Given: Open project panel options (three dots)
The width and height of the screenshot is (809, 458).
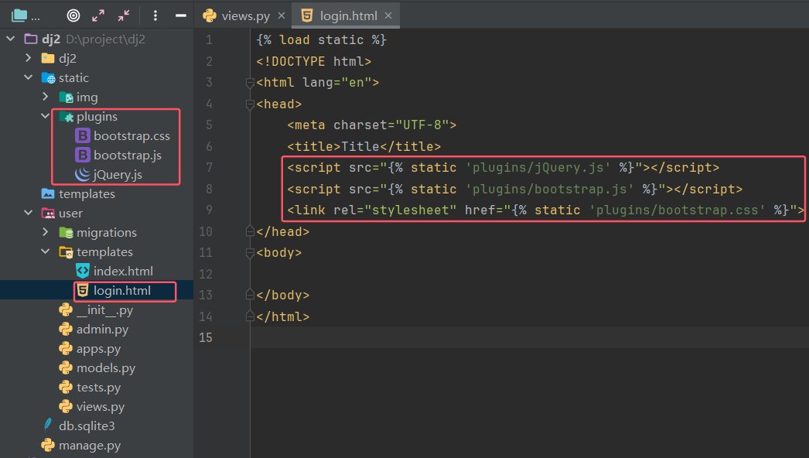Looking at the screenshot, I should (155, 15).
